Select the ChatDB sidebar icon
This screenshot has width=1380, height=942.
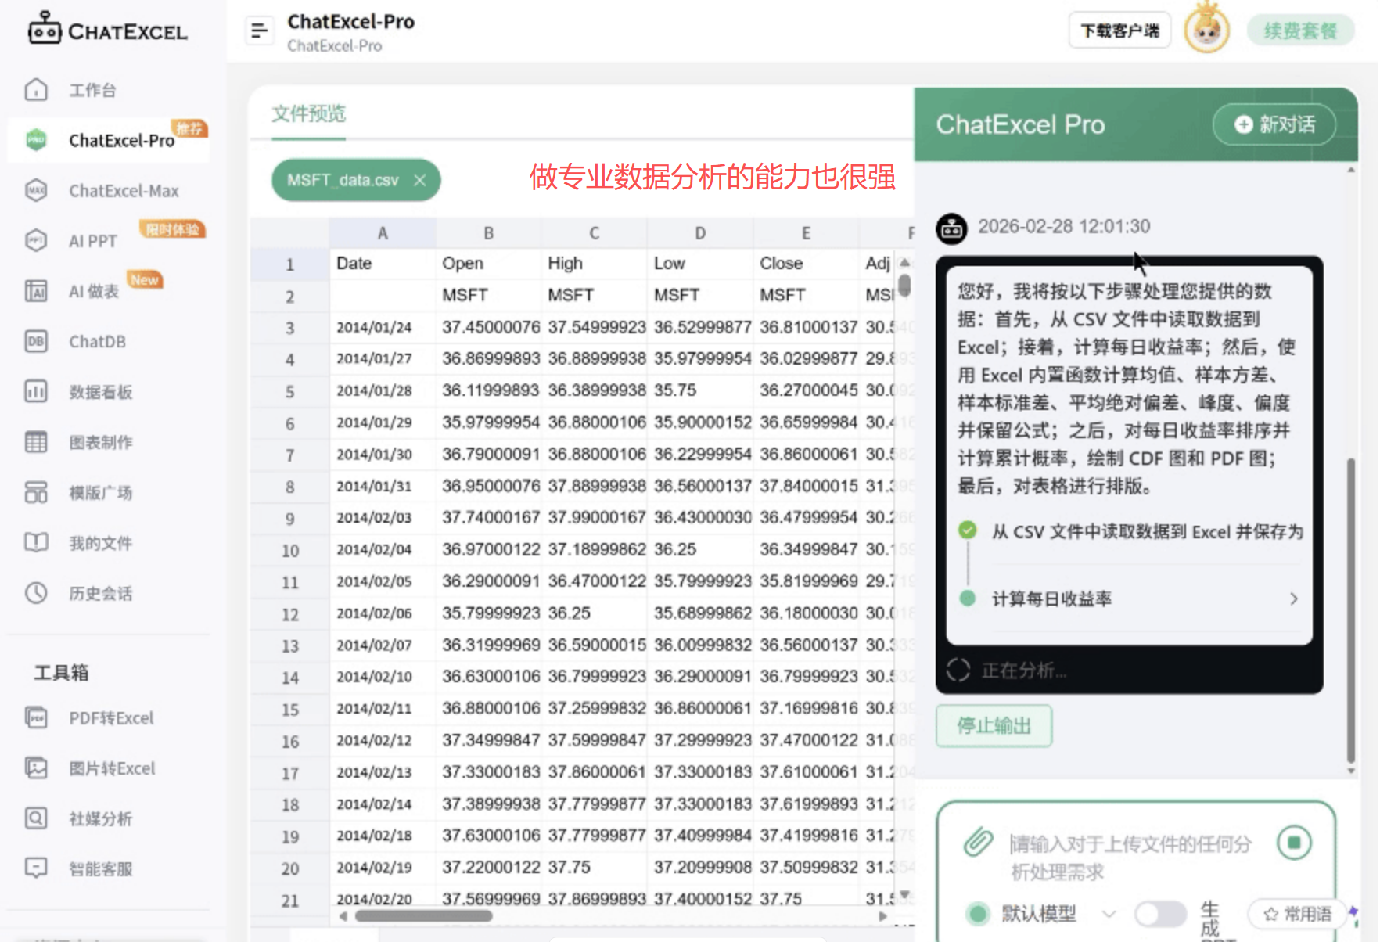(96, 341)
